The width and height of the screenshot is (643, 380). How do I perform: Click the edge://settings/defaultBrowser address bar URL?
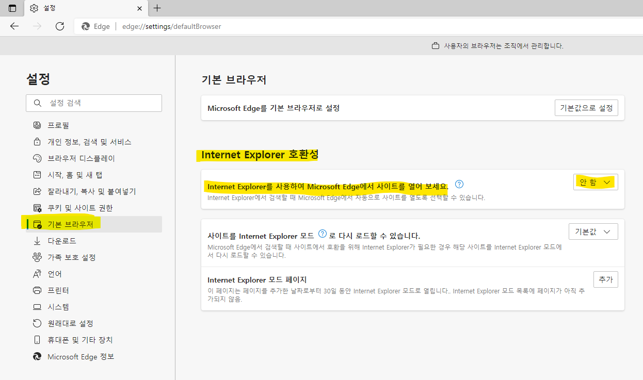[172, 26]
